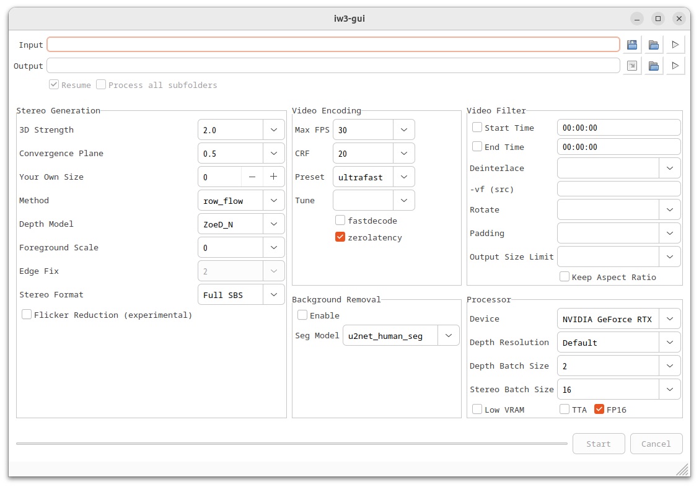Image resolution: width=699 pixels, height=487 pixels.
Task: Maximize the iw3-gui window
Action: point(658,19)
